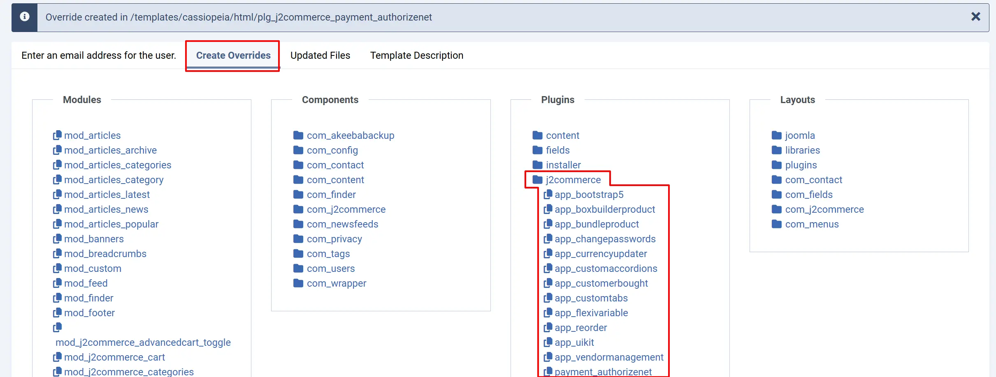Viewport: 996px width, 377px height.
Task: Expand the com_users folder
Action: (324, 268)
